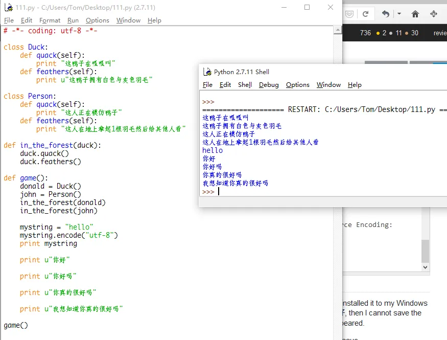
Task: Click 'john = Person()' line
Action: click(x=51, y=194)
